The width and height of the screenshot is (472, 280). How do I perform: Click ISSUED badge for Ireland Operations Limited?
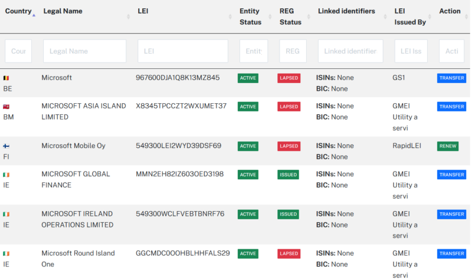288,214
